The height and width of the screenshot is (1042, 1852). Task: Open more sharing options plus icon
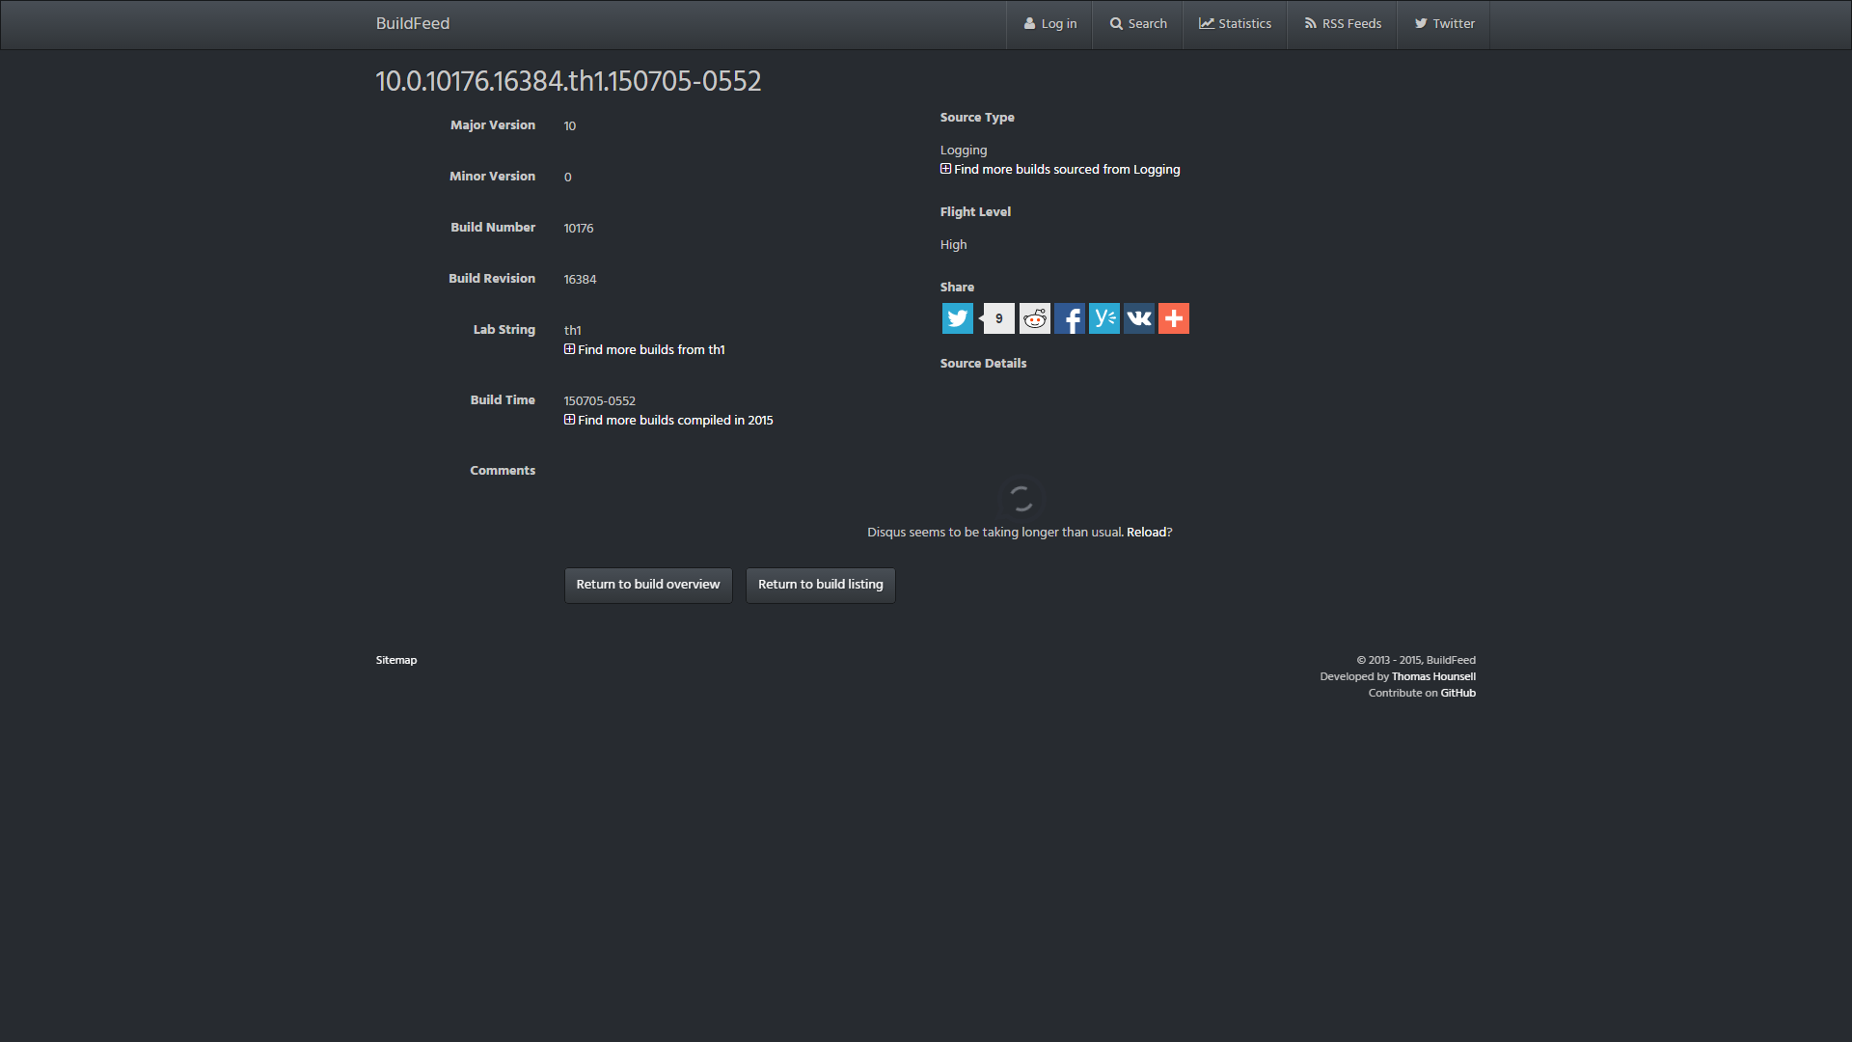[x=1174, y=318]
